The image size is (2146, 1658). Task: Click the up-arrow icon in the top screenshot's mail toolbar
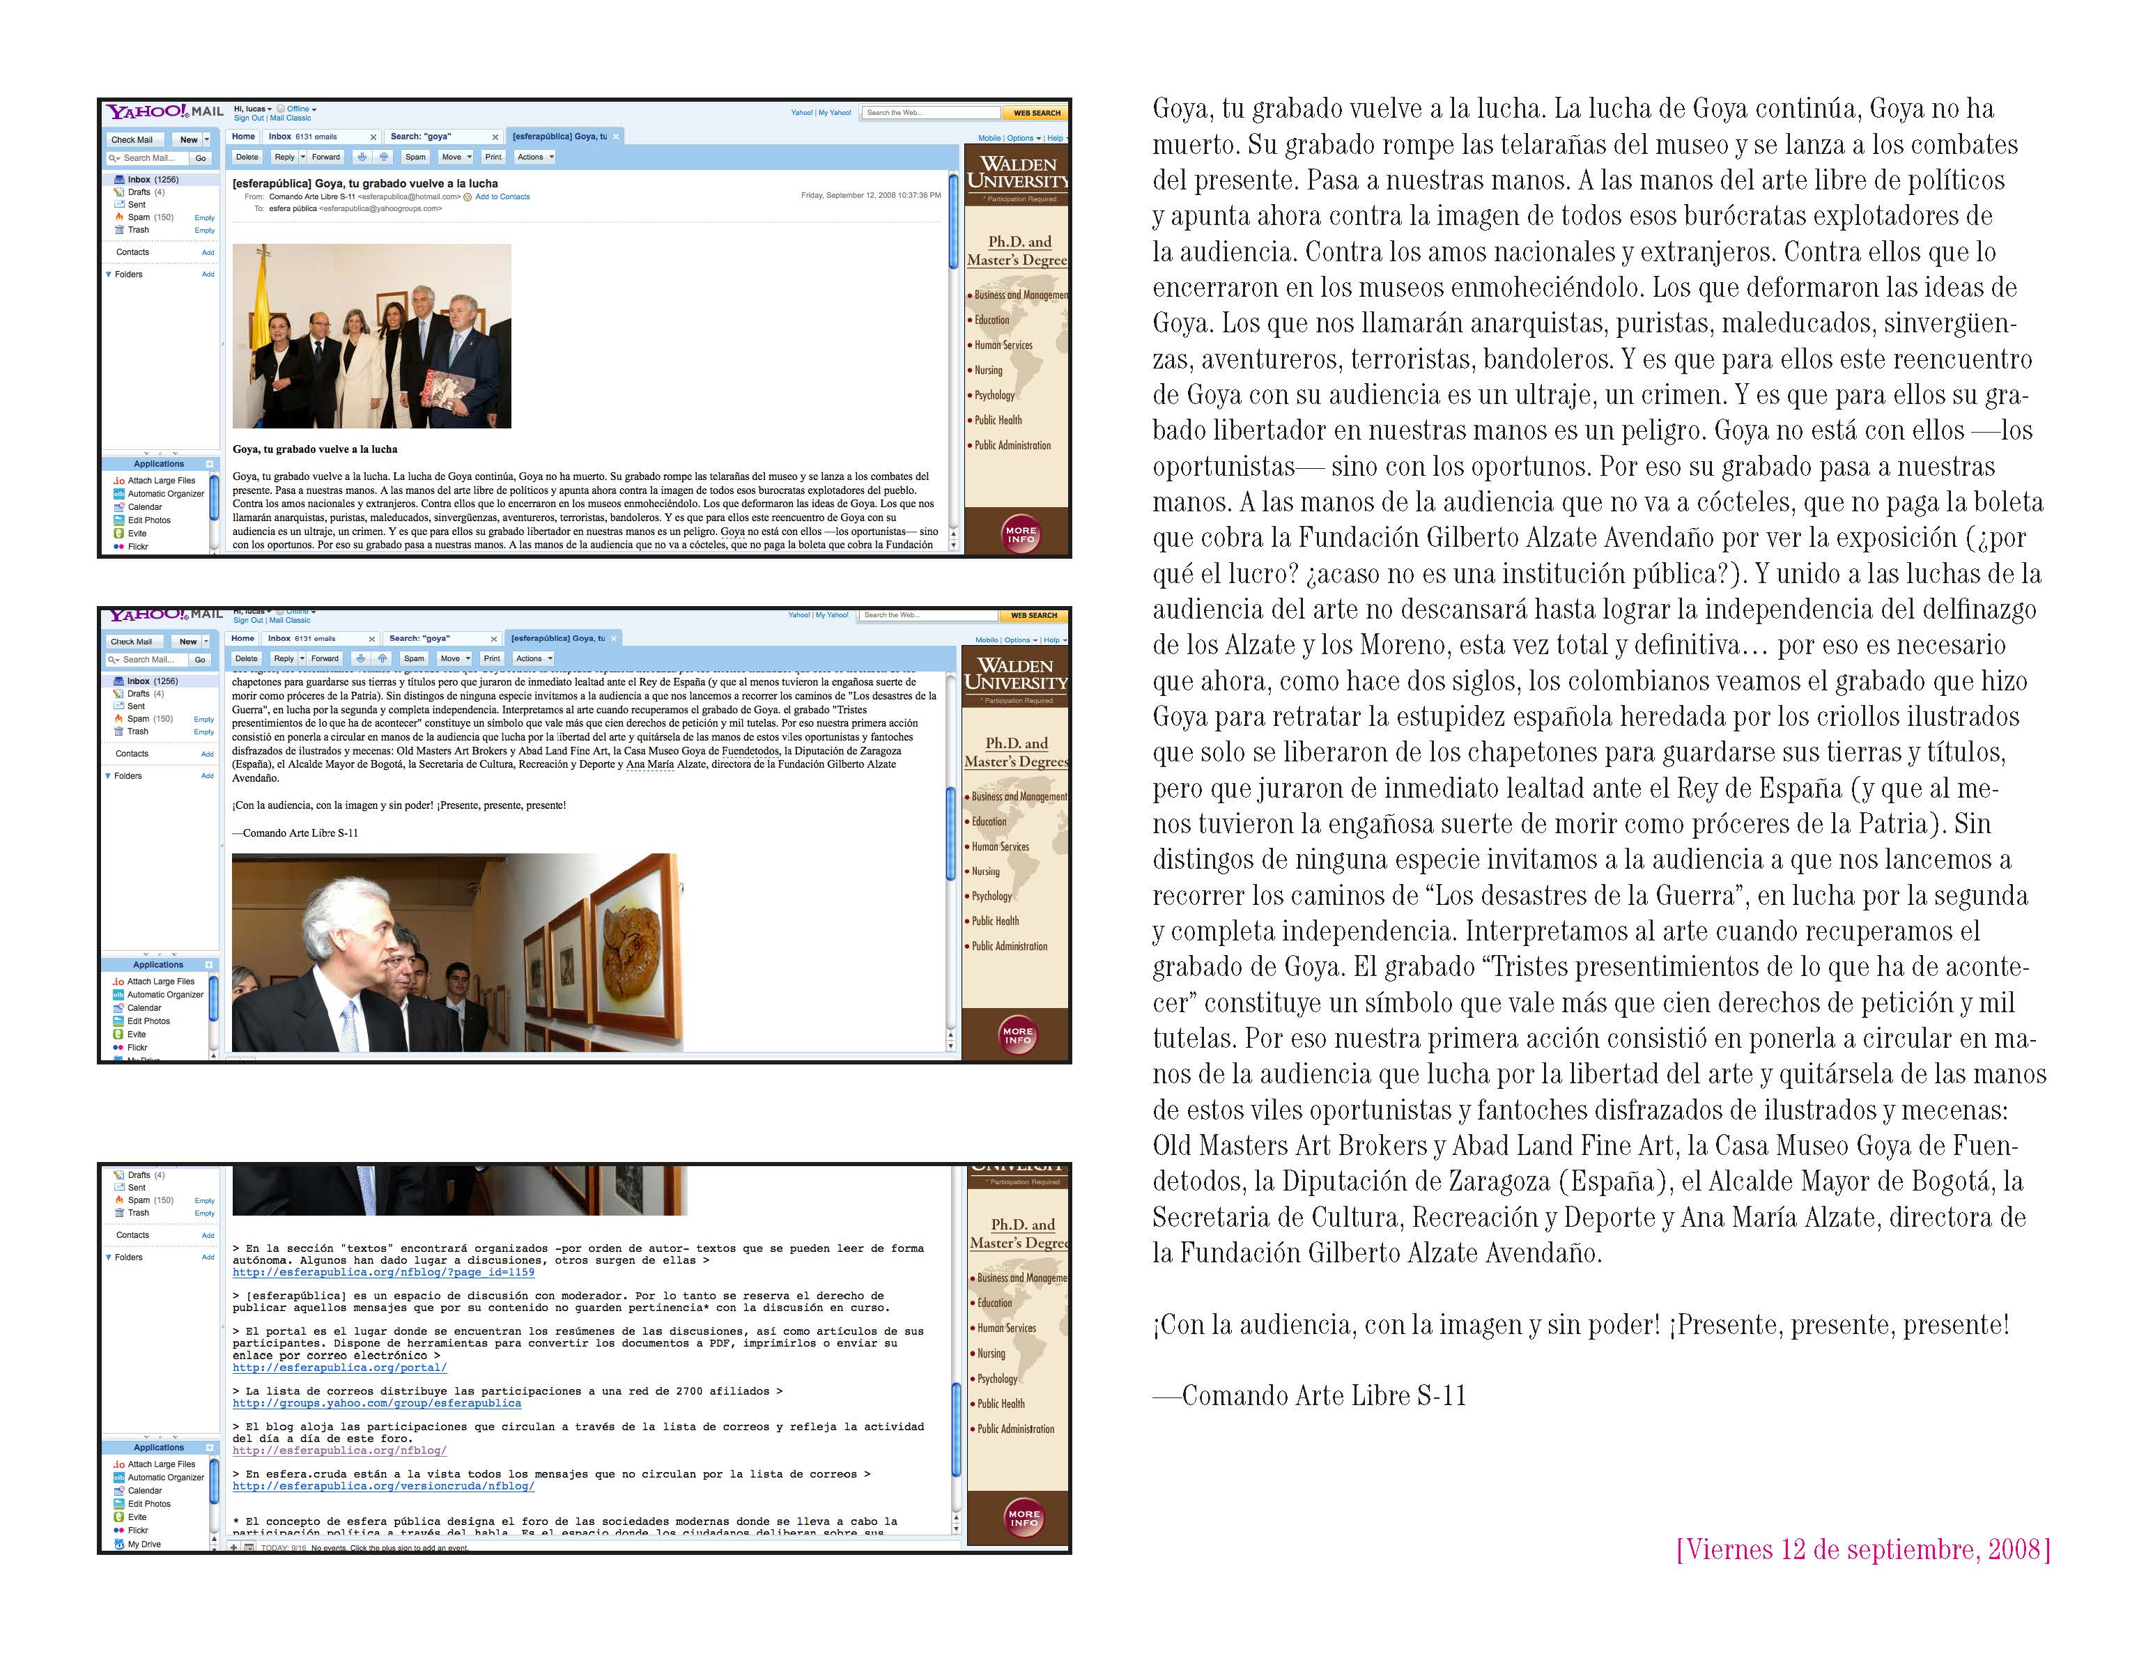coord(383,157)
